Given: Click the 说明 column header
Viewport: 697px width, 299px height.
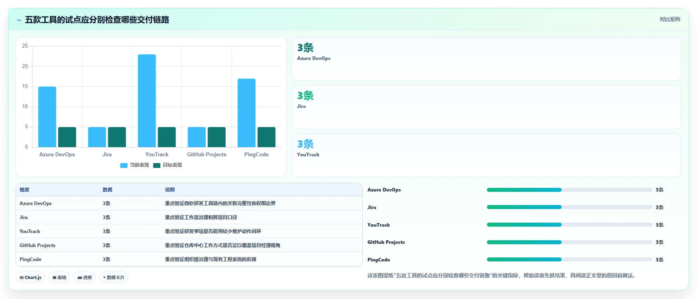Looking at the screenshot, I should (170, 190).
